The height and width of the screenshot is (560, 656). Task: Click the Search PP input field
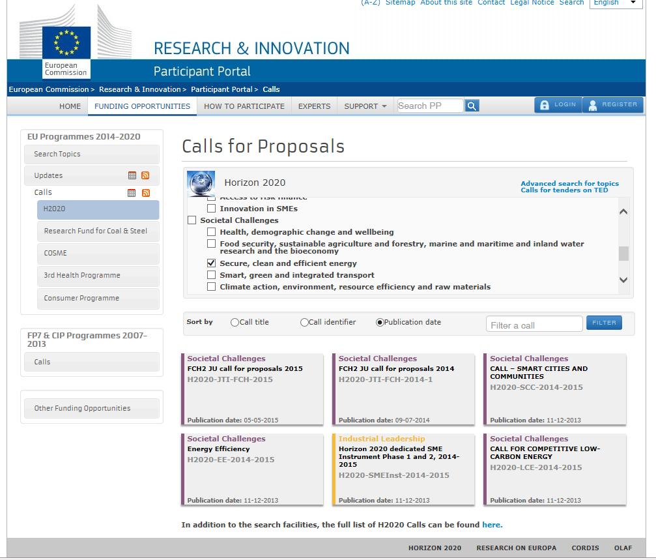[x=431, y=106]
